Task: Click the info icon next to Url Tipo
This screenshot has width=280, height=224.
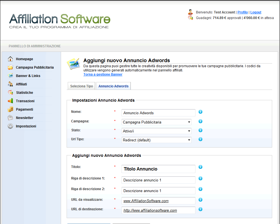Action: [x=200, y=139]
